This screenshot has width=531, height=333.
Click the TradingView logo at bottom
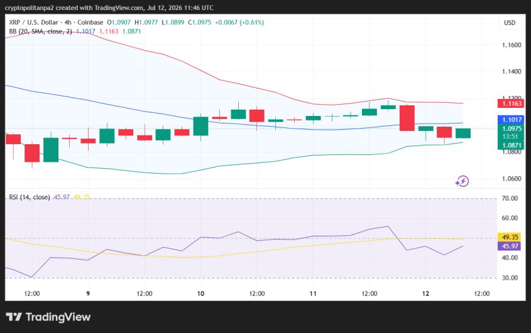click(x=48, y=317)
